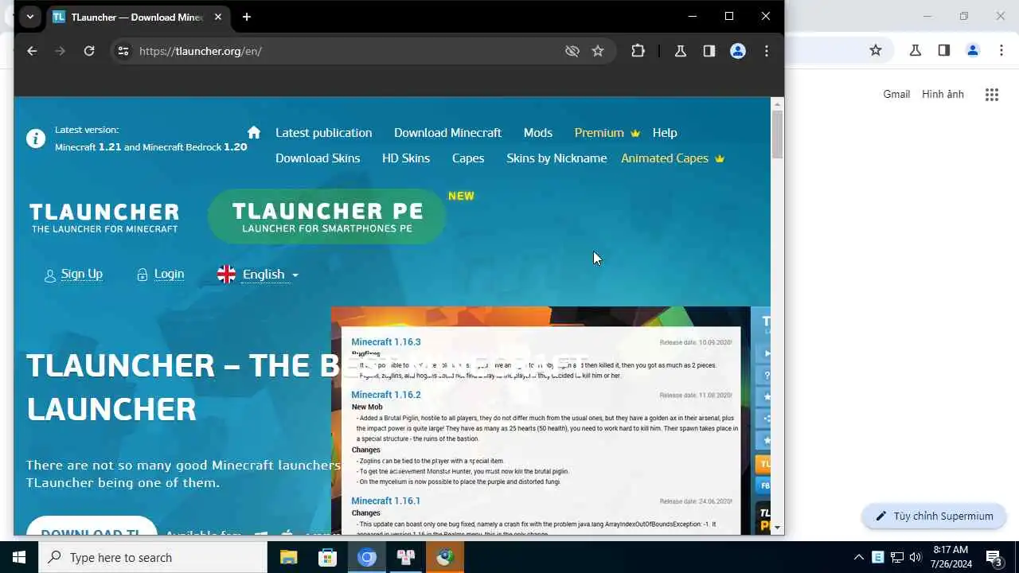This screenshot has width=1019, height=573.
Task: Expand the English language dropdown
Action: tap(258, 275)
